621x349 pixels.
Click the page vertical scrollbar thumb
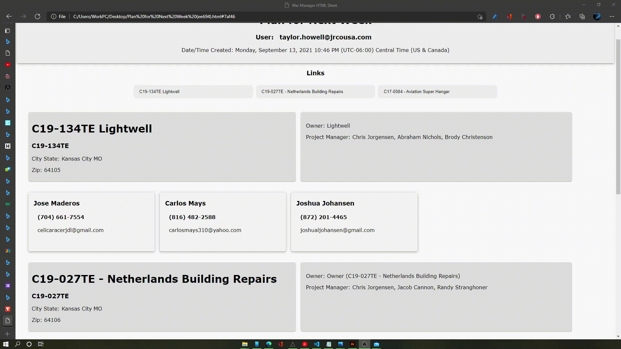click(618, 116)
